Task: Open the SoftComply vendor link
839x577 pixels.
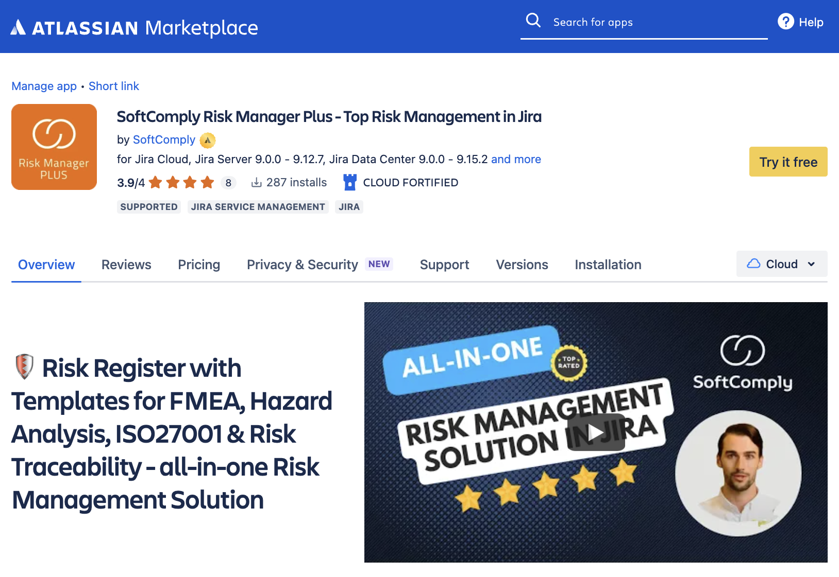Action: point(164,139)
